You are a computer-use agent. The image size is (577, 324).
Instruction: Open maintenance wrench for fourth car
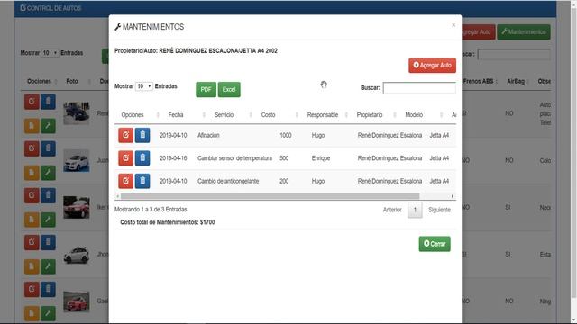(48, 266)
